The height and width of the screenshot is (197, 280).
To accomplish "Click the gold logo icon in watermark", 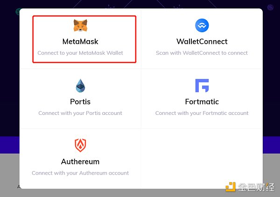I will click(231, 188).
